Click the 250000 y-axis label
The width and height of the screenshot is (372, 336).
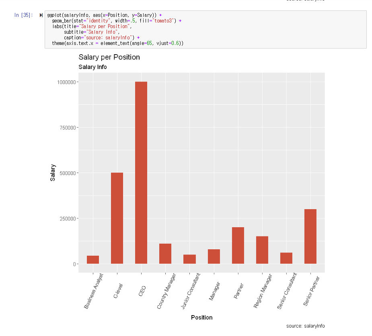[68, 218]
